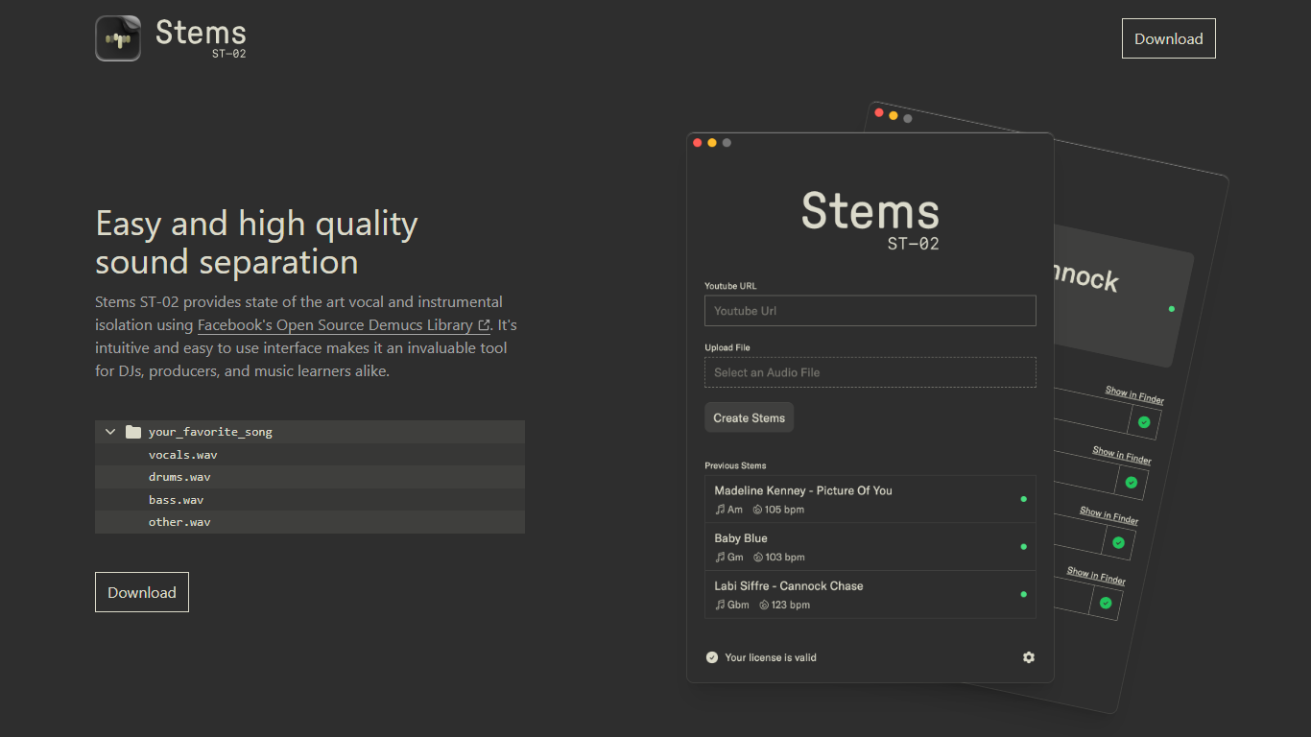
Task: Click the bottom green checkmark in back window
Action: (x=1106, y=603)
